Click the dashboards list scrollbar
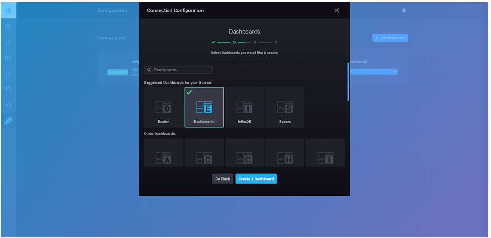The height and width of the screenshot is (238, 491). click(x=348, y=81)
